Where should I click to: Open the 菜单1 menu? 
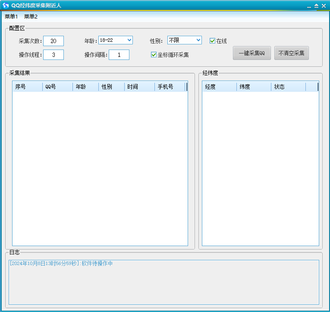(x=11, y=17)
